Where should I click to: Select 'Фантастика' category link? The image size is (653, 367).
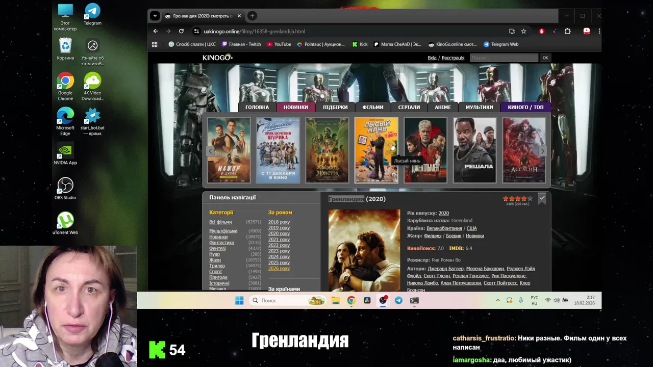(221, 243)
